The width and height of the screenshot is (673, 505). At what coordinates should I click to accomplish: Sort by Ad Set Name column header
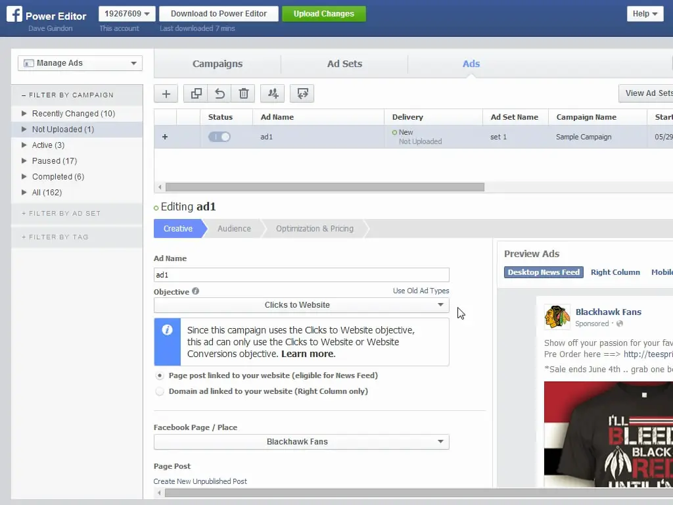(x=514, y=117)
